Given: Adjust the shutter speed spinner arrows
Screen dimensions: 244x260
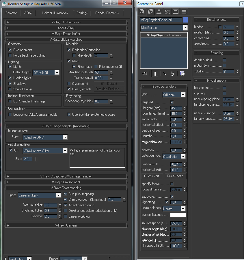Looking at the screenshot, I should [x=185, y=223].
